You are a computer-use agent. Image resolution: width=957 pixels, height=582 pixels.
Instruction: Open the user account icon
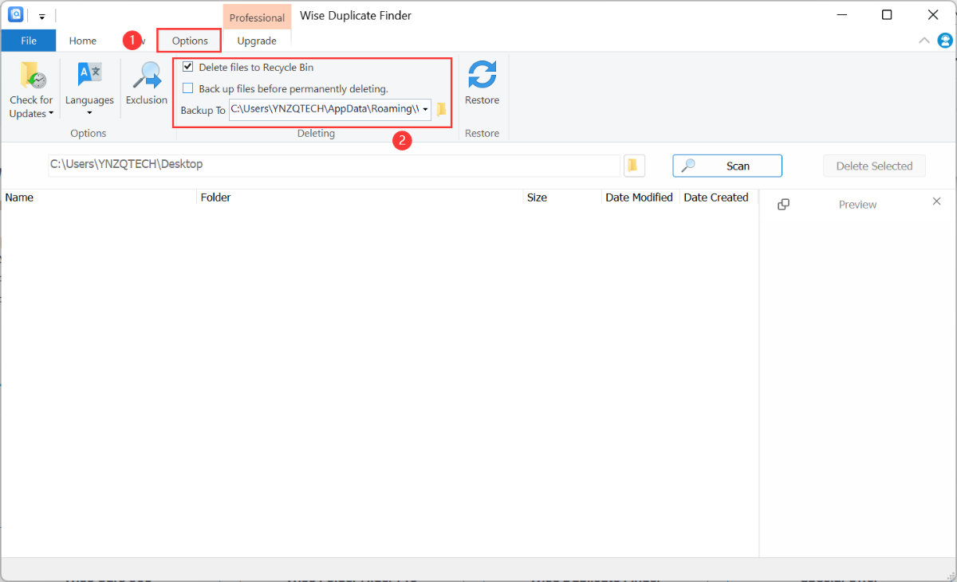click(x=943, y=41)
